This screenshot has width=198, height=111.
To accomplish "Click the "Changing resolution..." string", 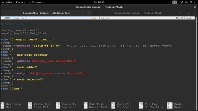I will pos(32,39).
